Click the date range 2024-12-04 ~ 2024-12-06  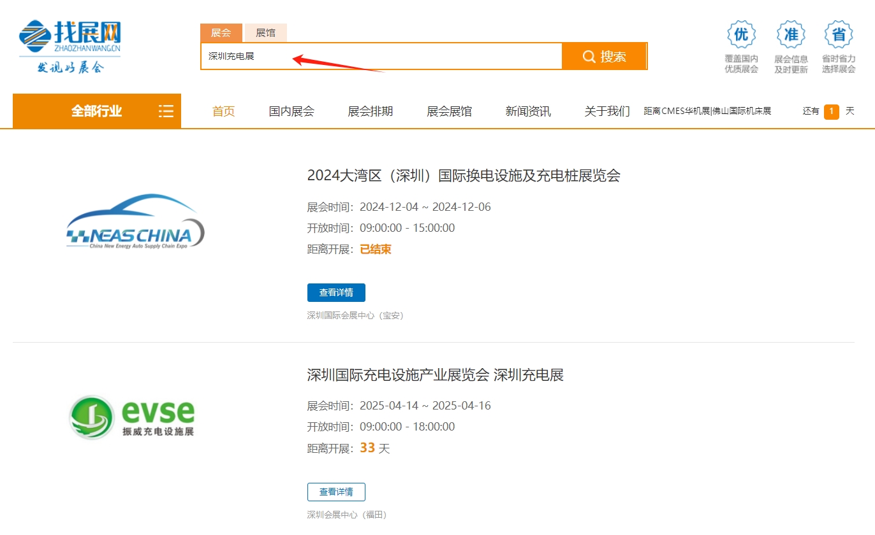pos(425,207)
